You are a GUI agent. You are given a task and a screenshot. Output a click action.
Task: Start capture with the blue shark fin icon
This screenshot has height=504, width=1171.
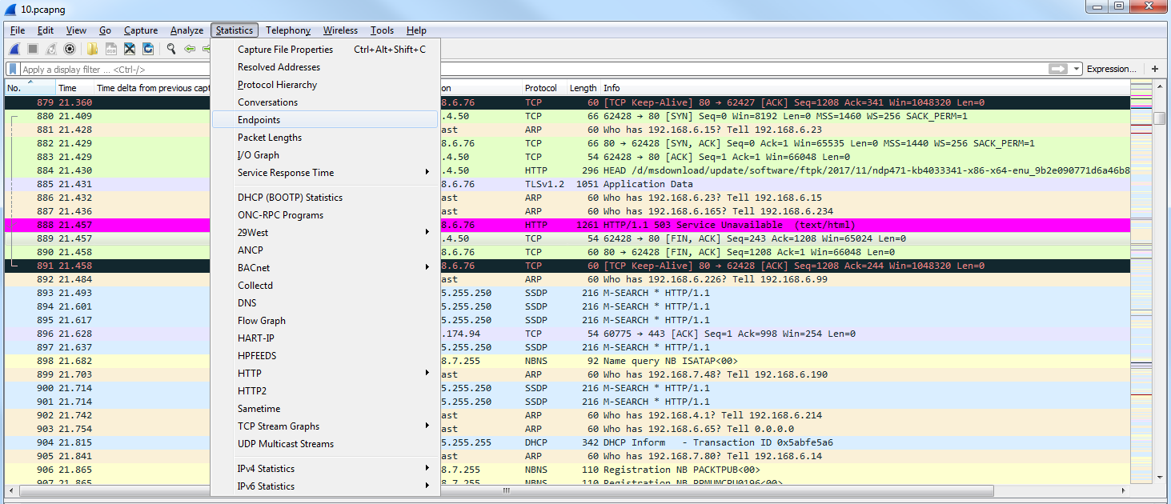tap(14, 49)
